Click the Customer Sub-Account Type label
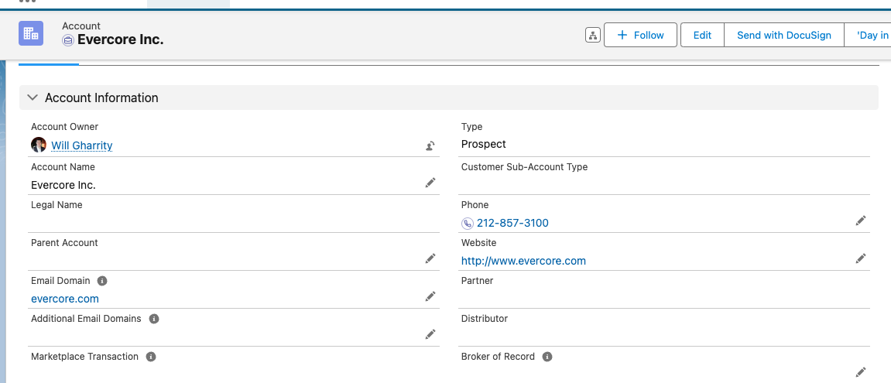This screenshot has height=383, width=891. [525, 167]
